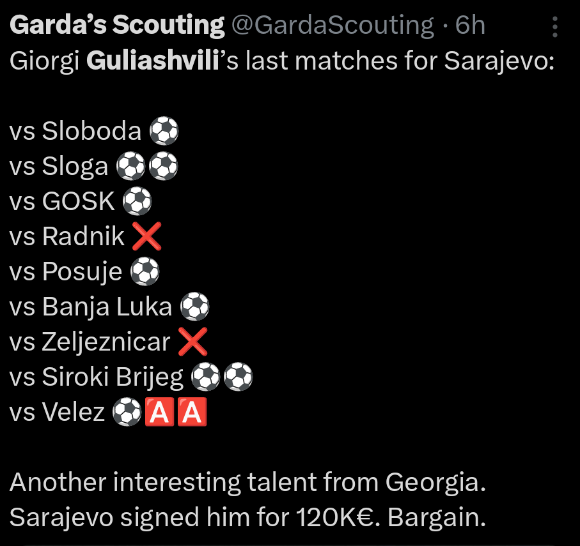Click the first red A assist emoji
Screen dimensions: 580x546
(x=159, y=412)
